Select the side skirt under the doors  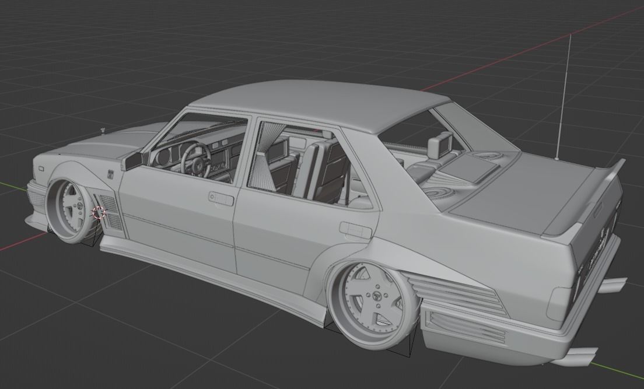pos(213,279)
